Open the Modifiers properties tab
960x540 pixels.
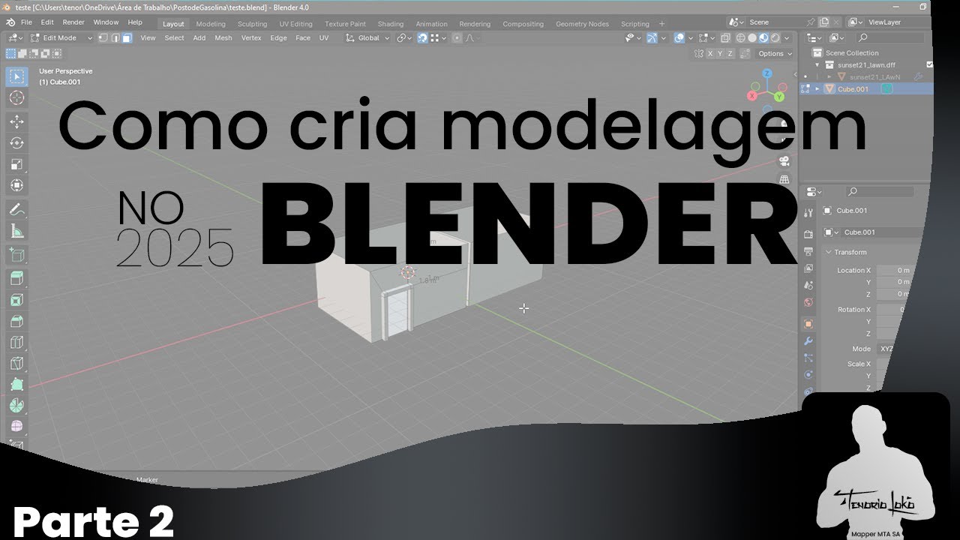808,341
